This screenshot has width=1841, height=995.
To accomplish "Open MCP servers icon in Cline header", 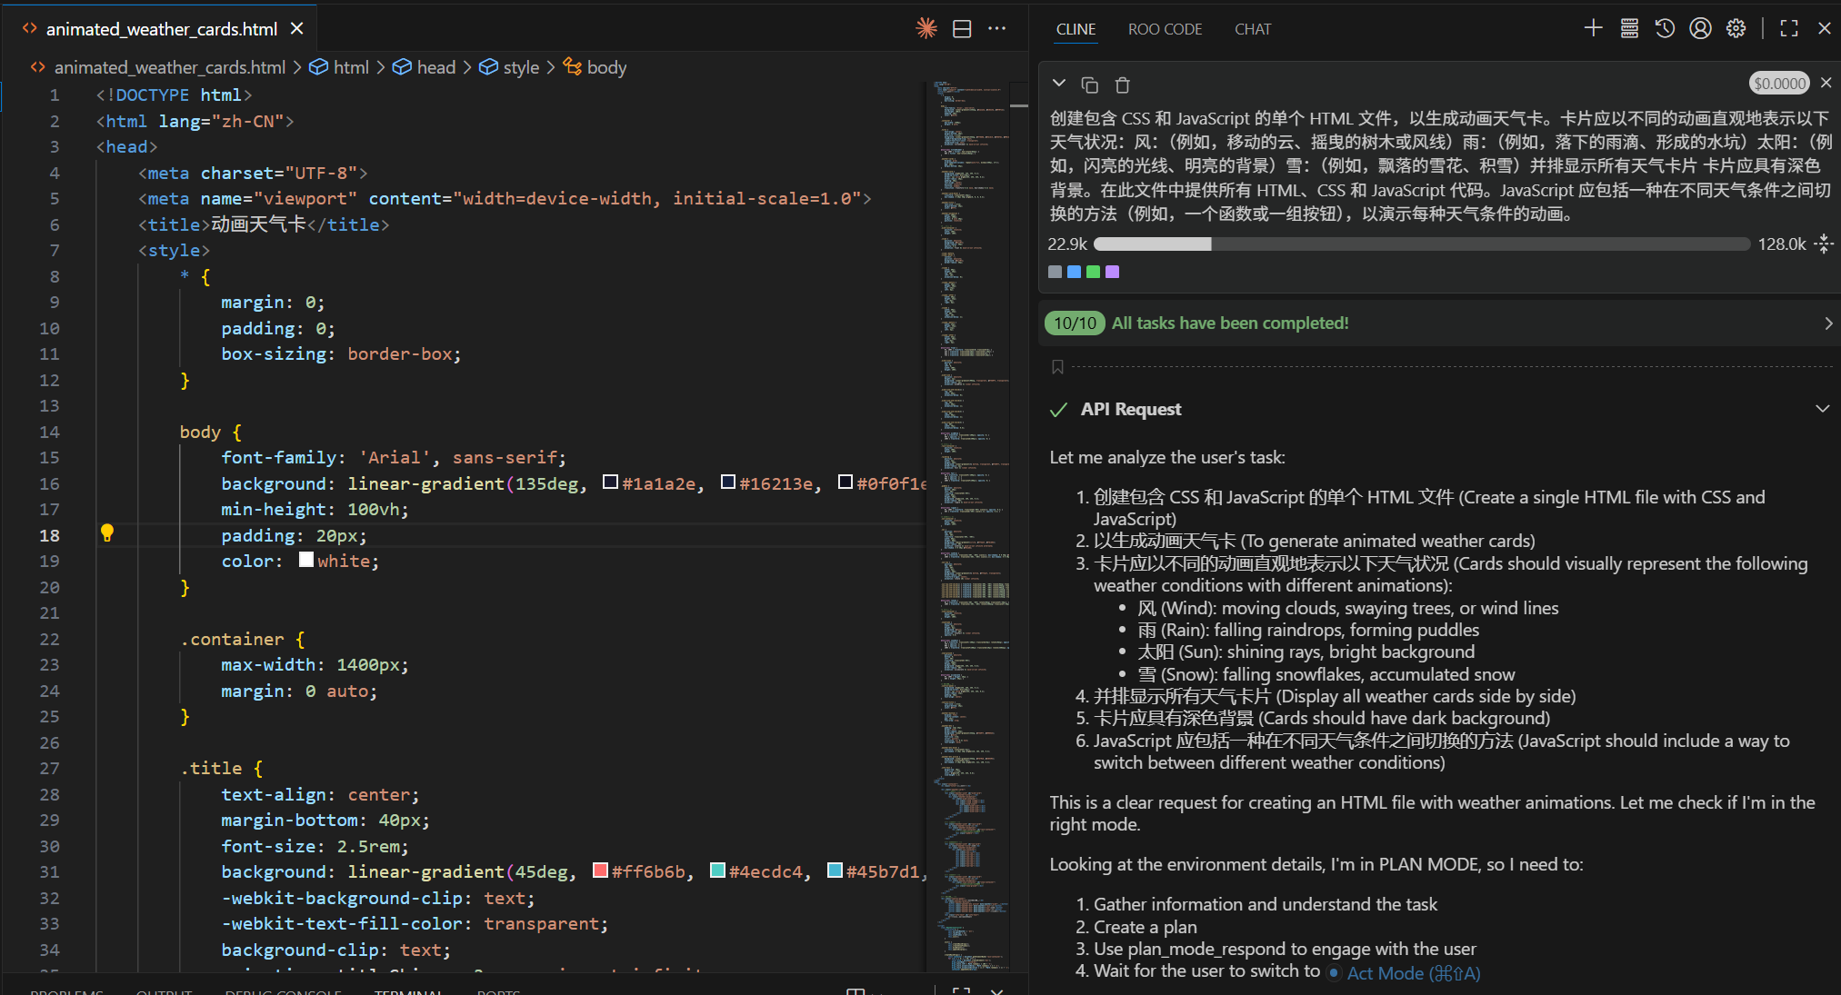I will [1629, 28].
